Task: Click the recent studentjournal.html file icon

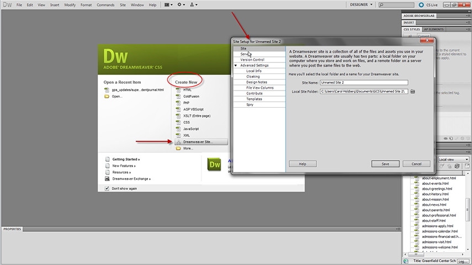Action: coord(107,90)
